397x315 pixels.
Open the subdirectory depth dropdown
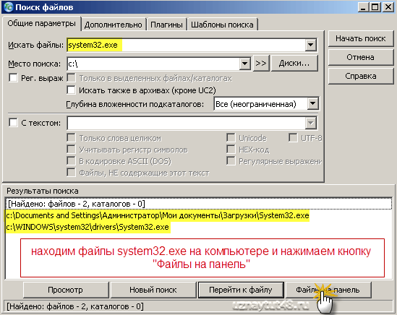pos(313,104)
